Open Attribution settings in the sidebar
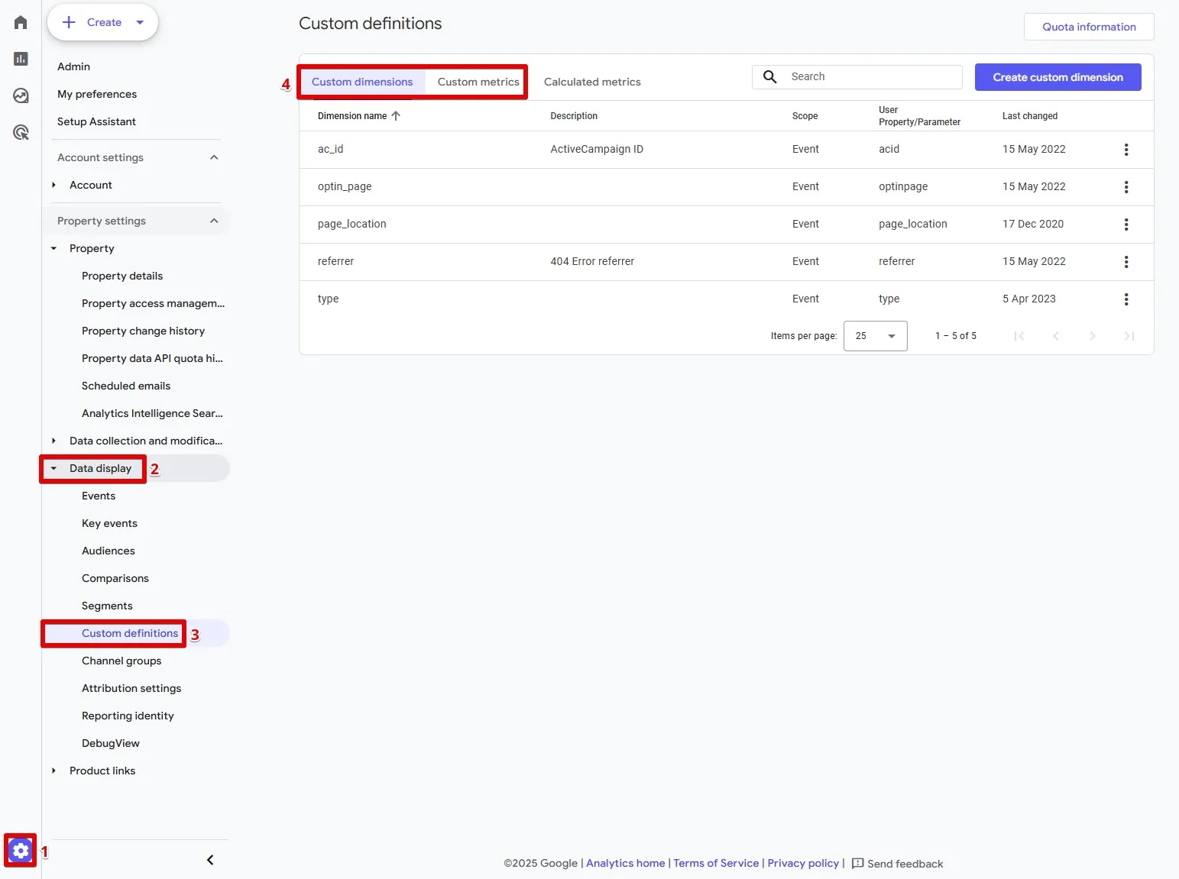The width and height of the screenshot is (1179, 879). pyautogui.click(x=131, y=688)
